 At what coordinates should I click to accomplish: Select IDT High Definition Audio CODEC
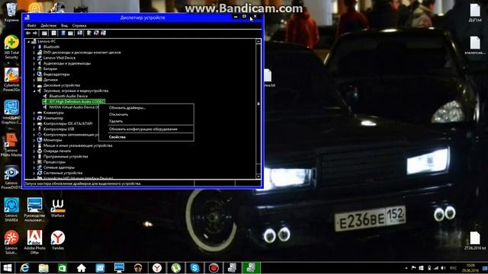pyautogui.click(x=76, y=101)
